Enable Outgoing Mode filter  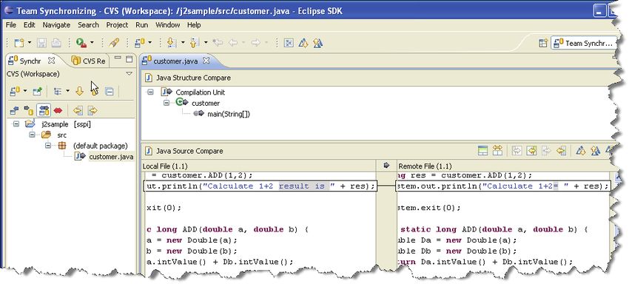[28, 110]
